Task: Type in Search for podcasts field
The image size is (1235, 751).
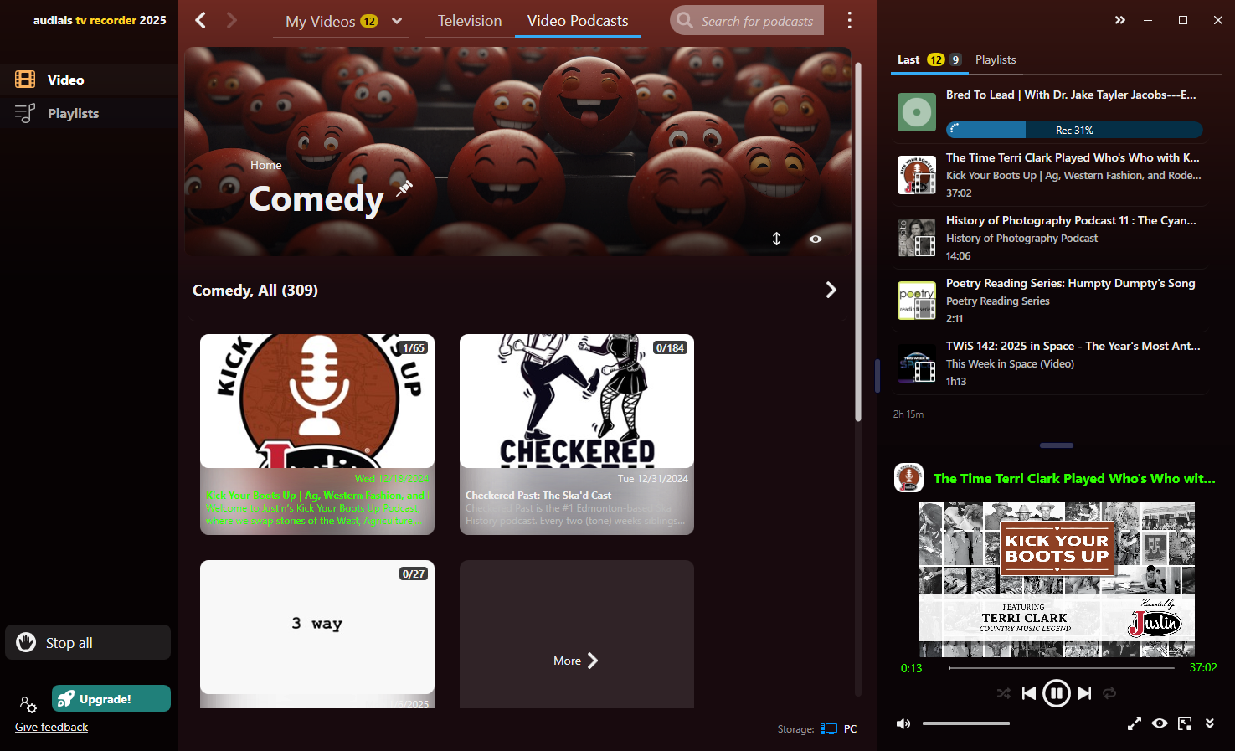Action: [757, 21]
